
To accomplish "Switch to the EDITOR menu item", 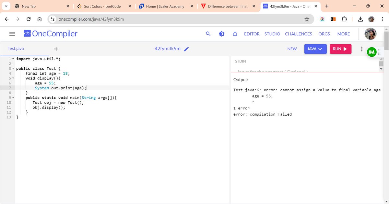I will [x=252, y=34].
